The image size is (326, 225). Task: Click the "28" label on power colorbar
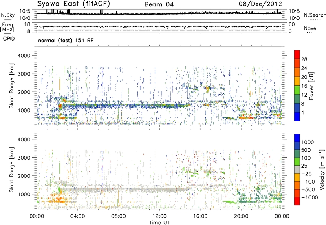click(304, 59)
